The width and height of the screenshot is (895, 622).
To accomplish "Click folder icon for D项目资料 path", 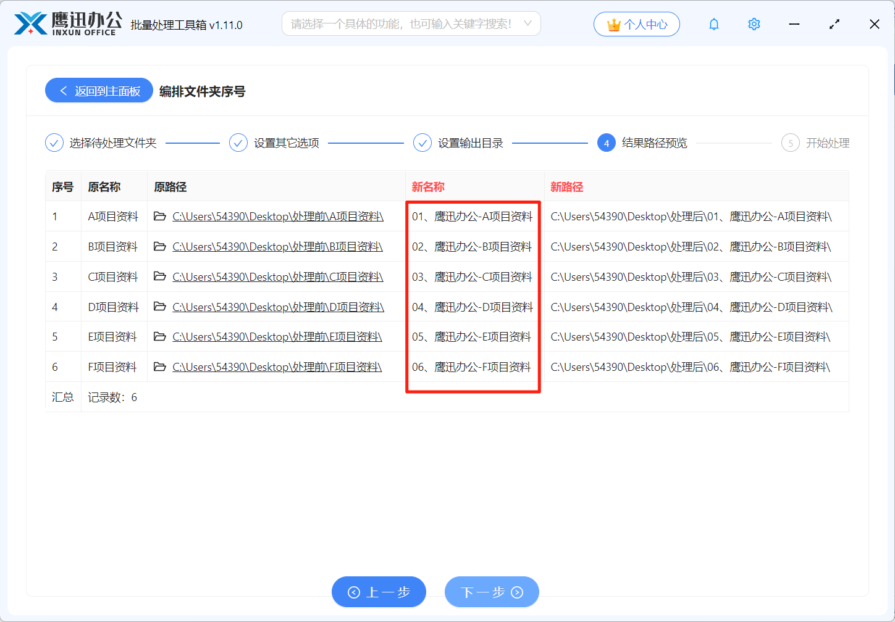I will (160, 307).
